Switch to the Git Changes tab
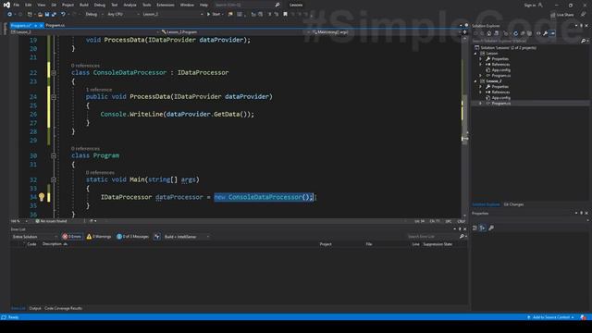592x333 pixels. [513, 204]
